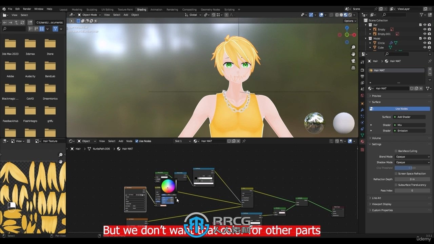Toggle the file browser filter funnel
434x244 pixels.
click(55, 29)
